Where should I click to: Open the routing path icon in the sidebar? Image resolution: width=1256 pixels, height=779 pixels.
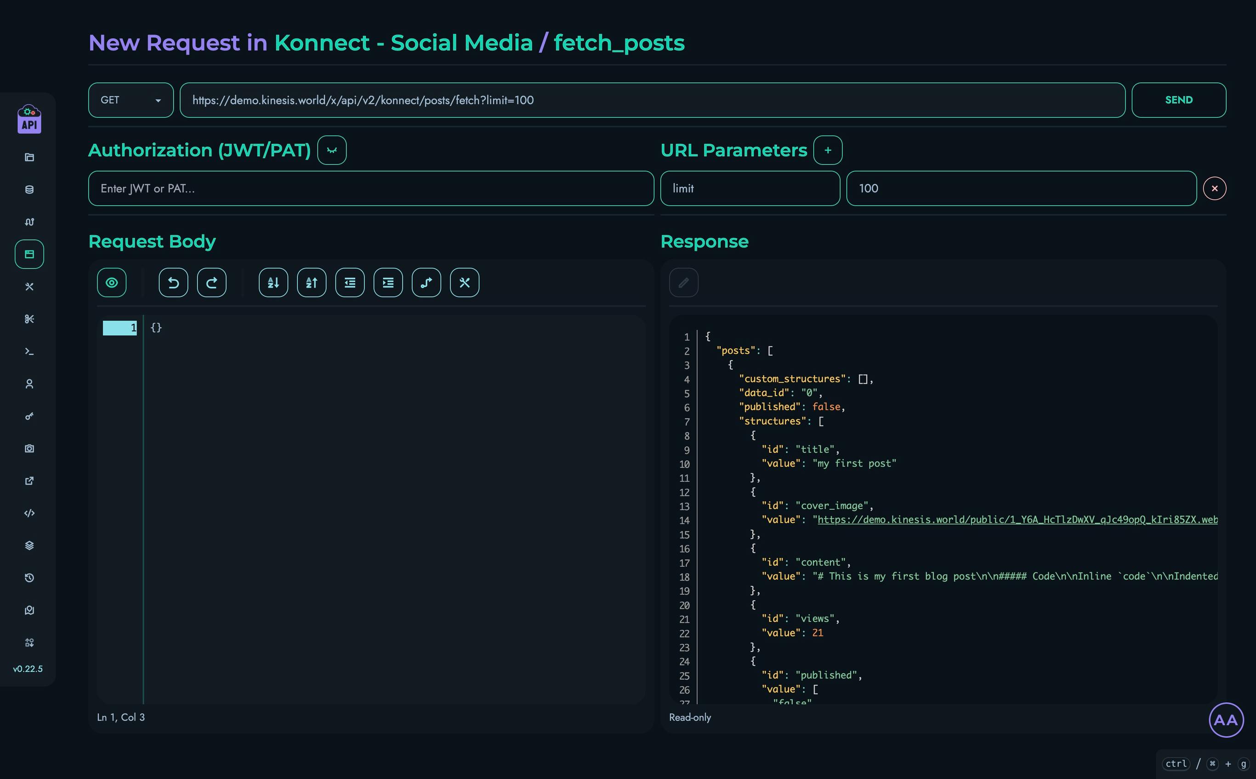coord(29,222)
